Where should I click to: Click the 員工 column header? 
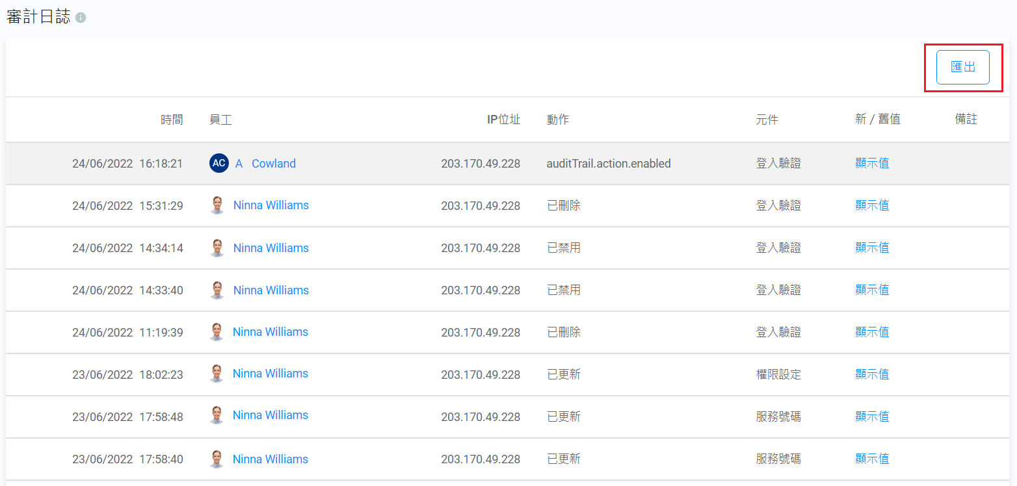[220, 120]
